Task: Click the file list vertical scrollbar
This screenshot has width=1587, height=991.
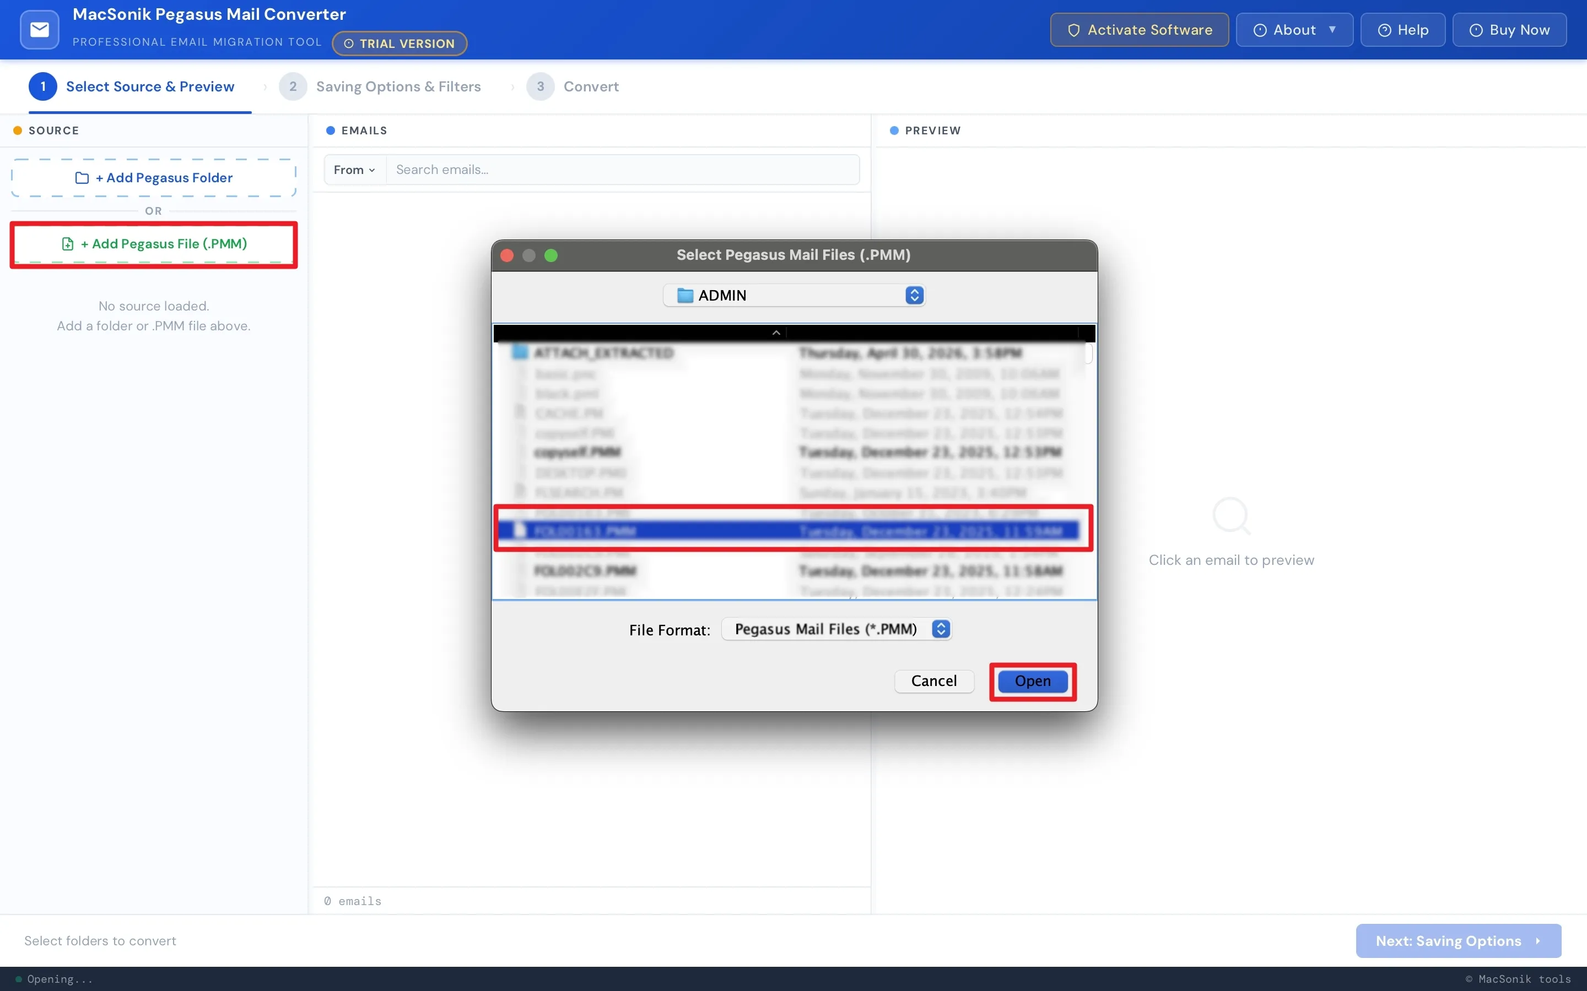Action: click(x=1089, y=354)
